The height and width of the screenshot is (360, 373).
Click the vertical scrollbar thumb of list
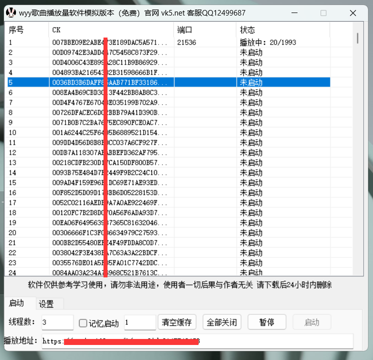point(357,38)
